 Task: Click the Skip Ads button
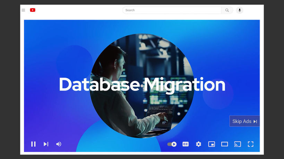pyautogui.click(x=244, y=121)
